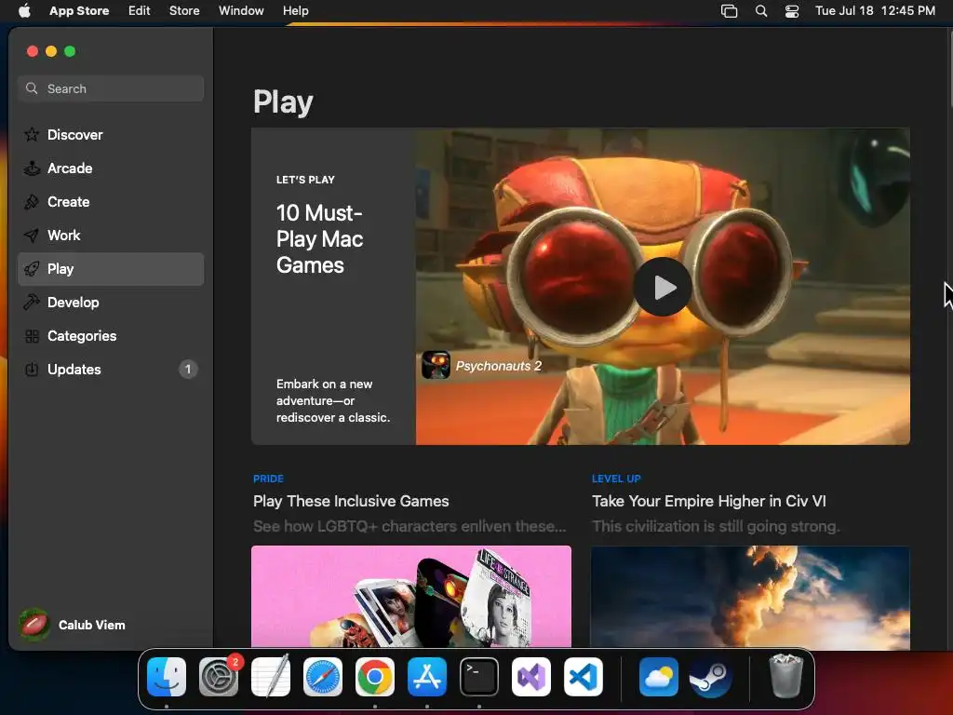The image size is (953, 715).
Task: Open Weather app from the Dock
Action: tap(659, 677)
